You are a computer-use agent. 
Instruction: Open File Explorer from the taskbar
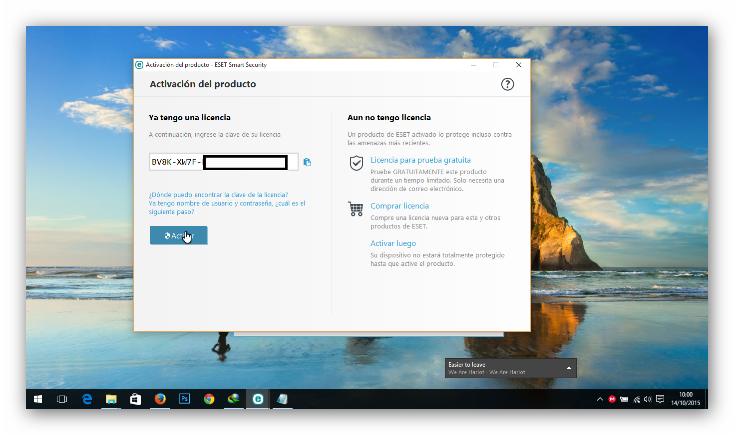click(111, 399)
